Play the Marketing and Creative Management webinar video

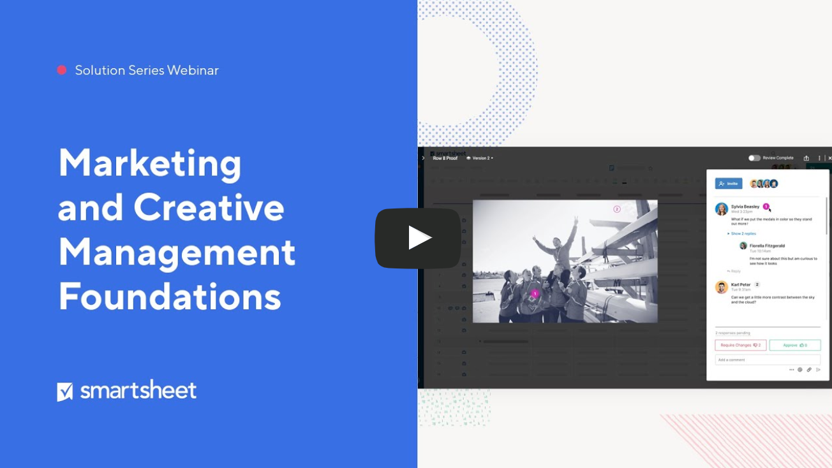point(418,238)
